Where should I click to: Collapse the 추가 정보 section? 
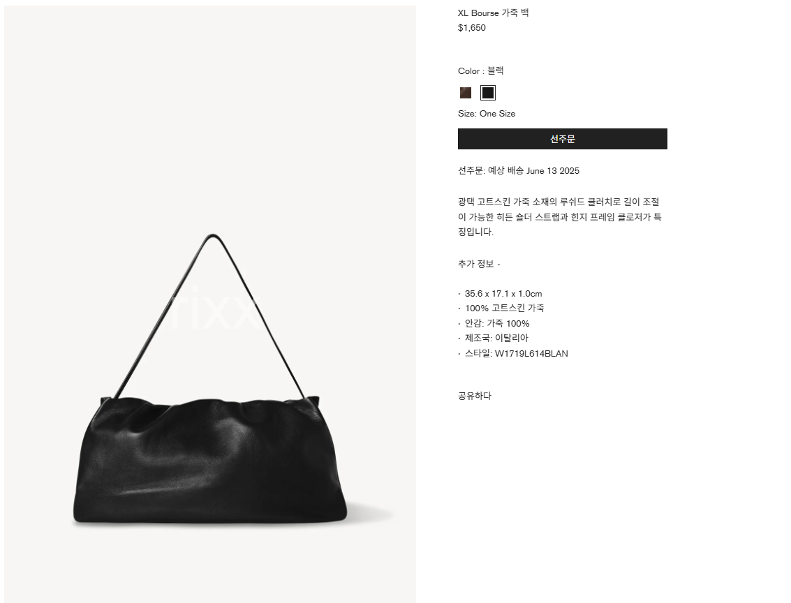pos(479,264)
